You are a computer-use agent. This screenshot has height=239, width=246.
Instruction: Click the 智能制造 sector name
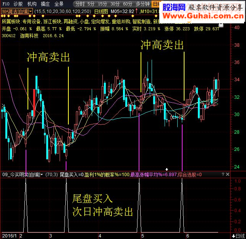(x=141, y=21)
